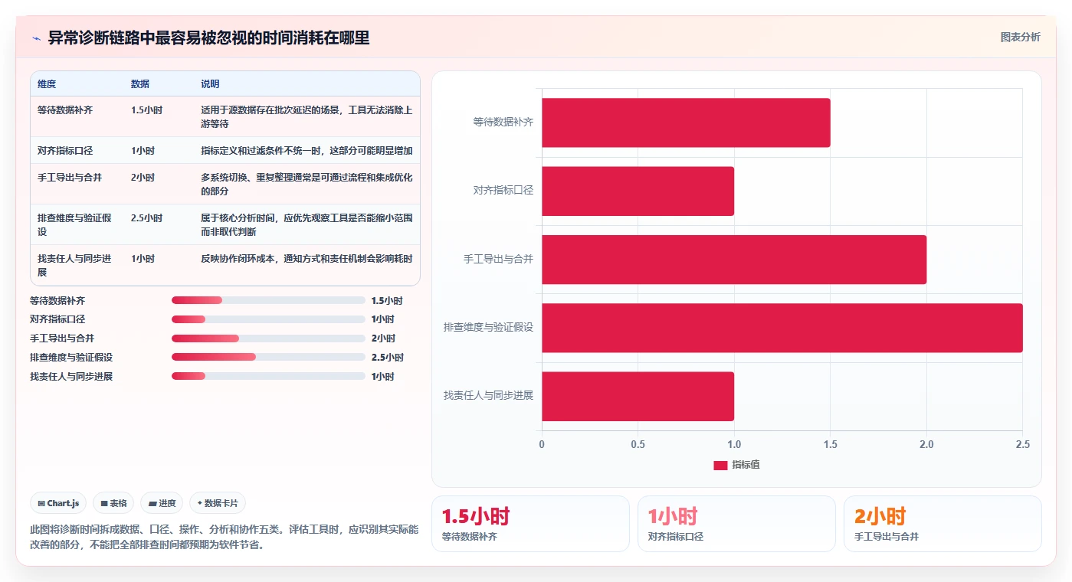Image resolution: width=1072 pixels, height=582 pixels.
Task: Click the footer paragraph starting 此图将诊断时间
Action: [225, 538]
